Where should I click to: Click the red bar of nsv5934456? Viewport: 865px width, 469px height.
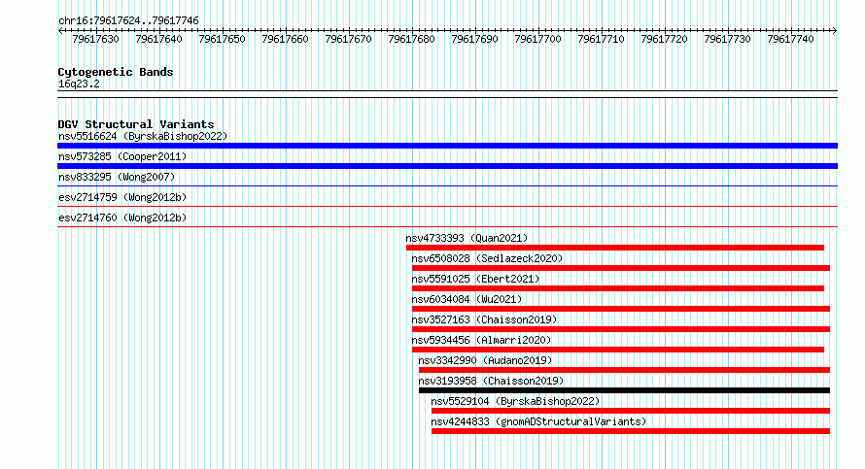(618, 350)
